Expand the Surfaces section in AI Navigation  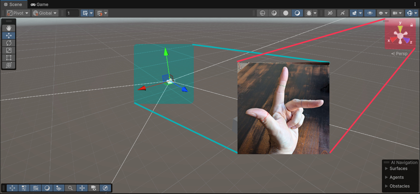(x=398, y=169)
